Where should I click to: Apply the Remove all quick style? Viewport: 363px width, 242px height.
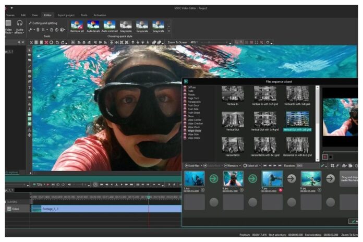coord(77,27)
